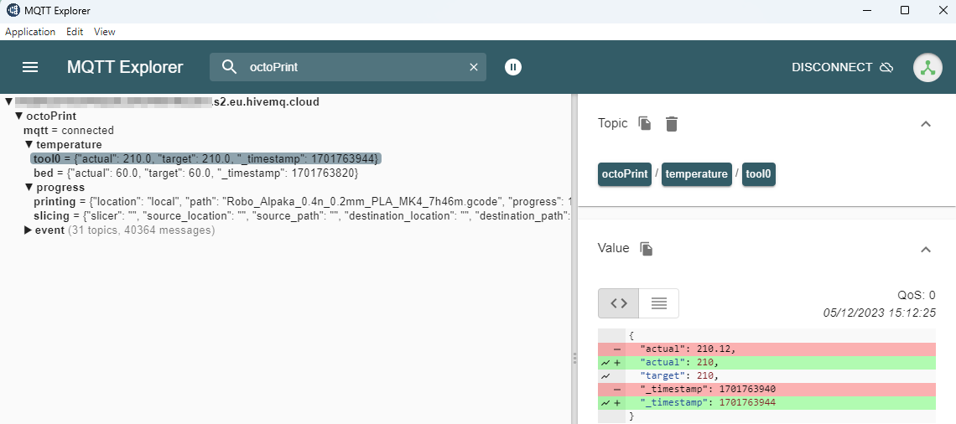Click the DISCONNECT button
The height and width of the screenshot is (424, 956).
coord(842,67)
